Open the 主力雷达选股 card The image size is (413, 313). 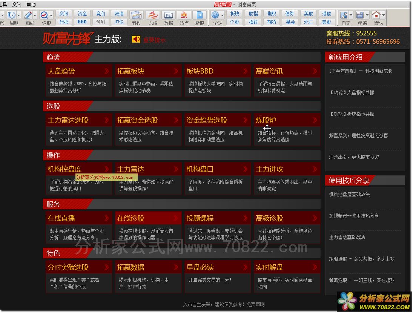coord(79,129)
